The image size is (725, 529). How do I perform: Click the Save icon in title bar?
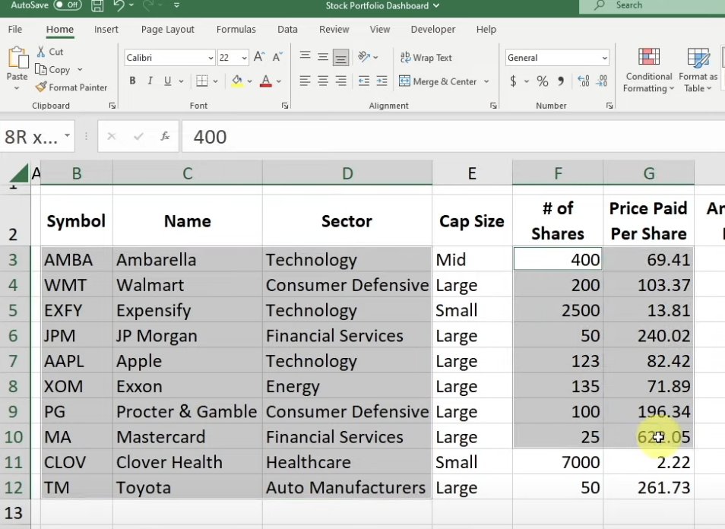[97, 5]
